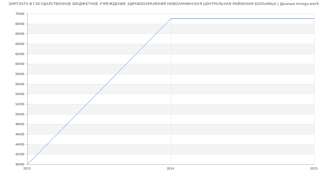The width and height of the screenshot is (328, 178).
Task: Click the middle of the flat line segment
Action: 242,19
